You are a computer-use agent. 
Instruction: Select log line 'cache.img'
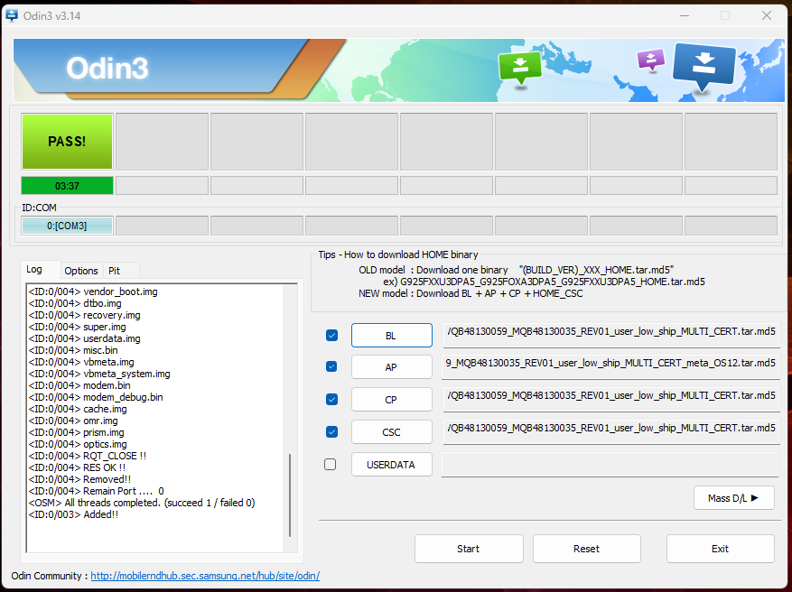click(78, 409)
